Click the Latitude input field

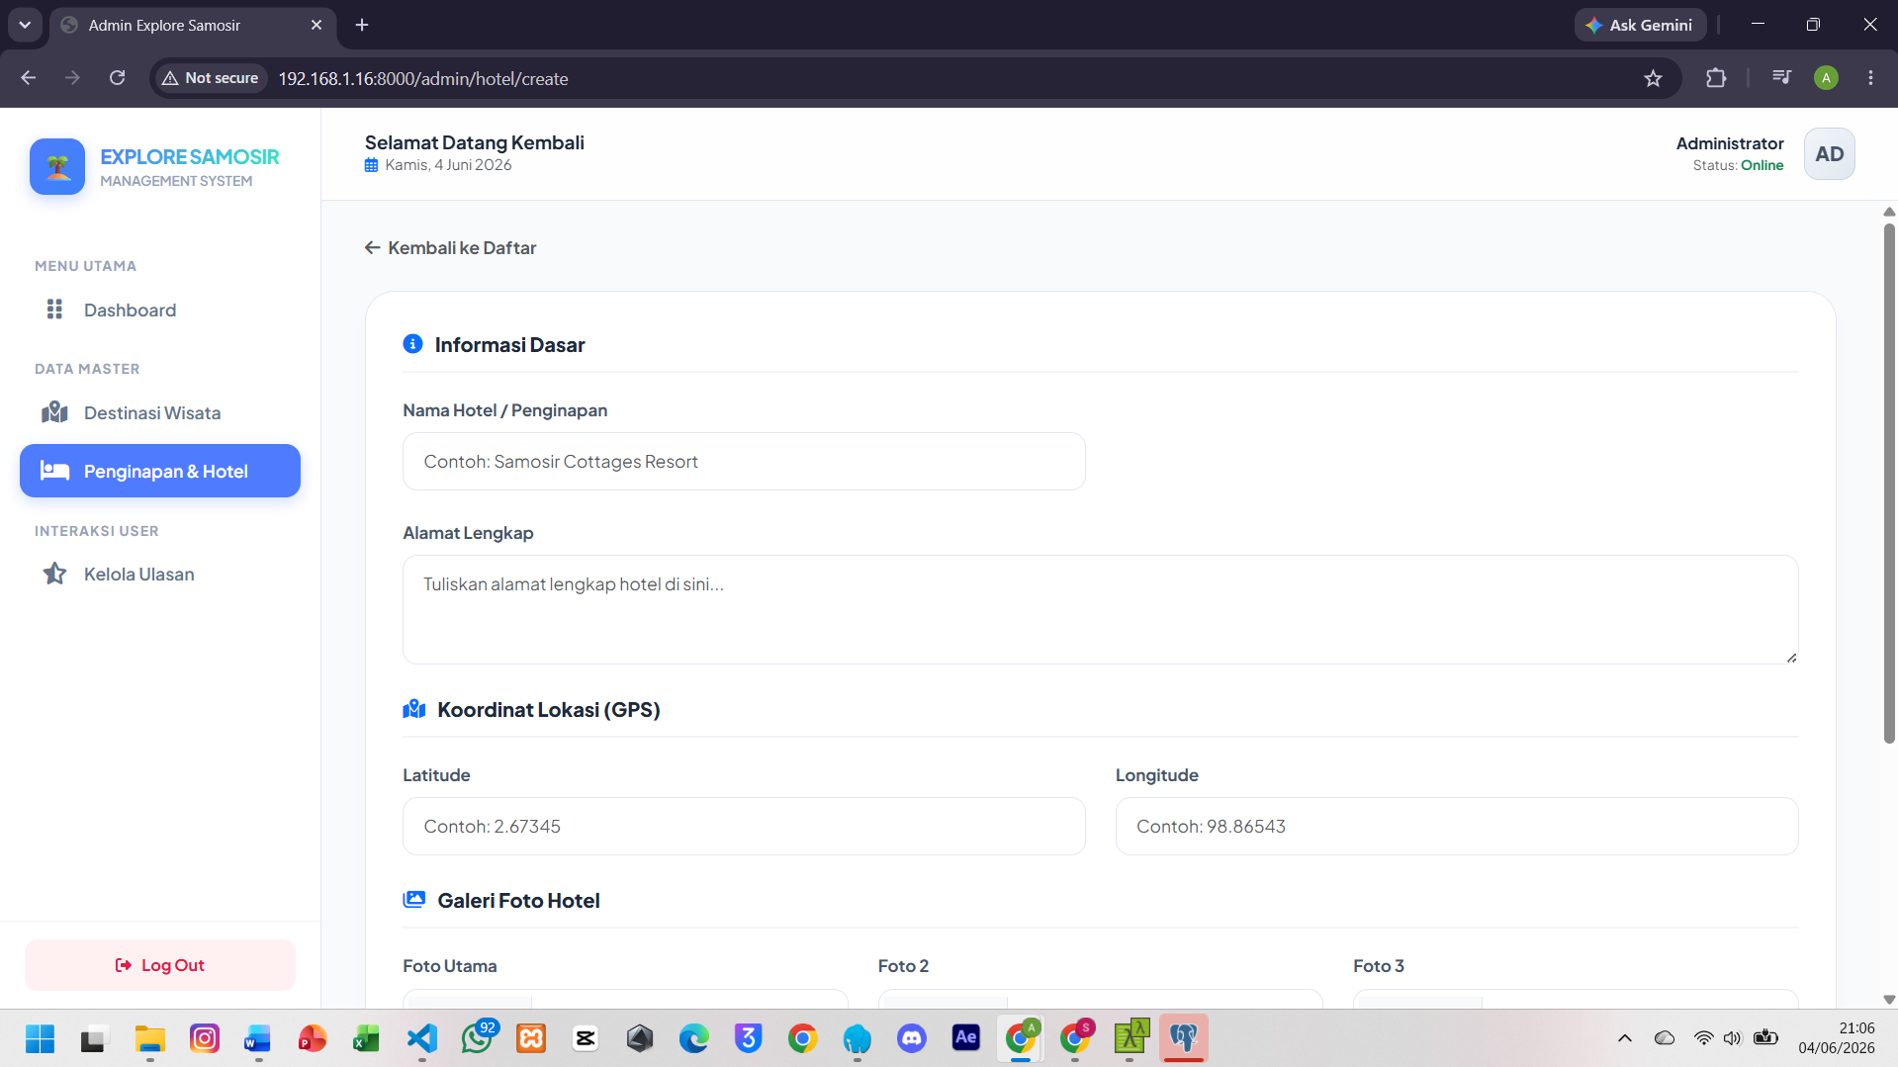(x=744, y=827)
